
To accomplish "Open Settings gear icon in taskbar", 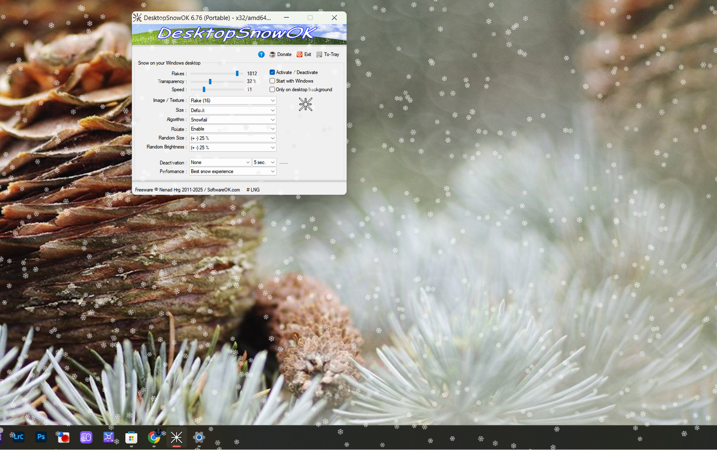I will pos(199,437).
